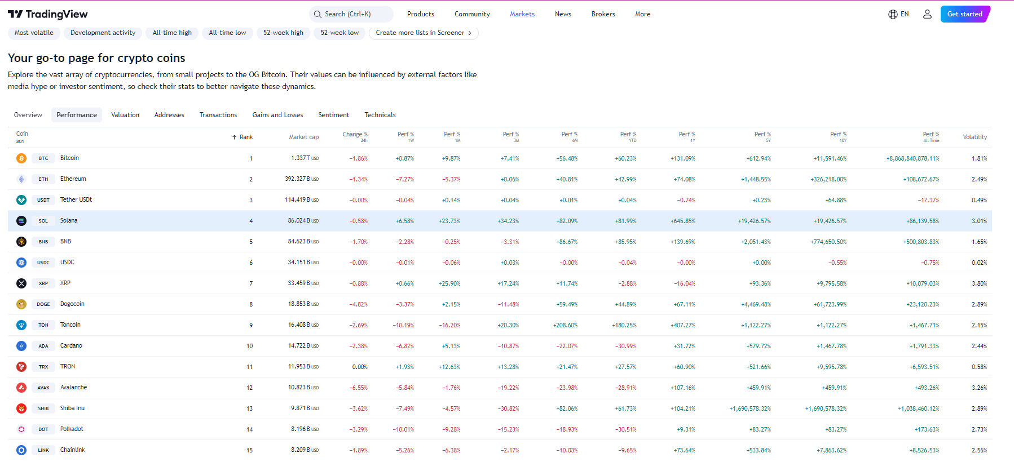Click the Chainlink coin logo

pyautogui.click(x=21, y=450)
